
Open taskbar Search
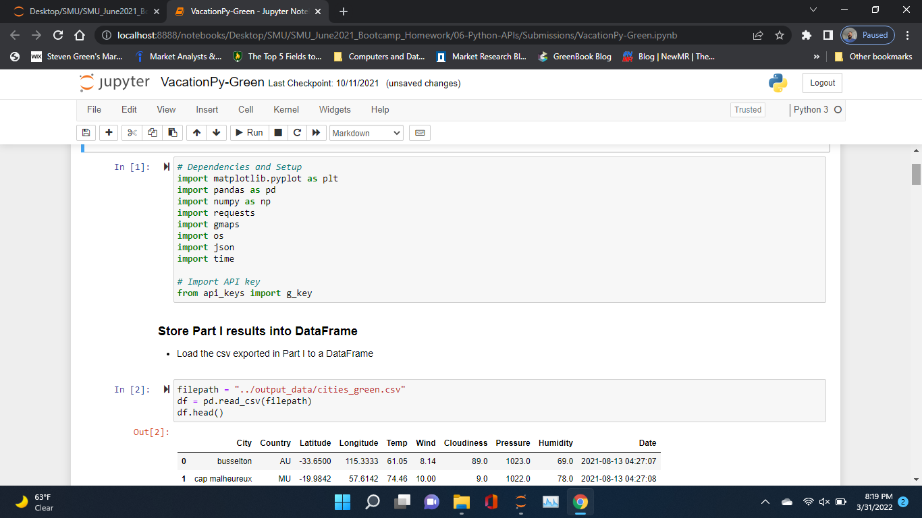tap(373, 502)
